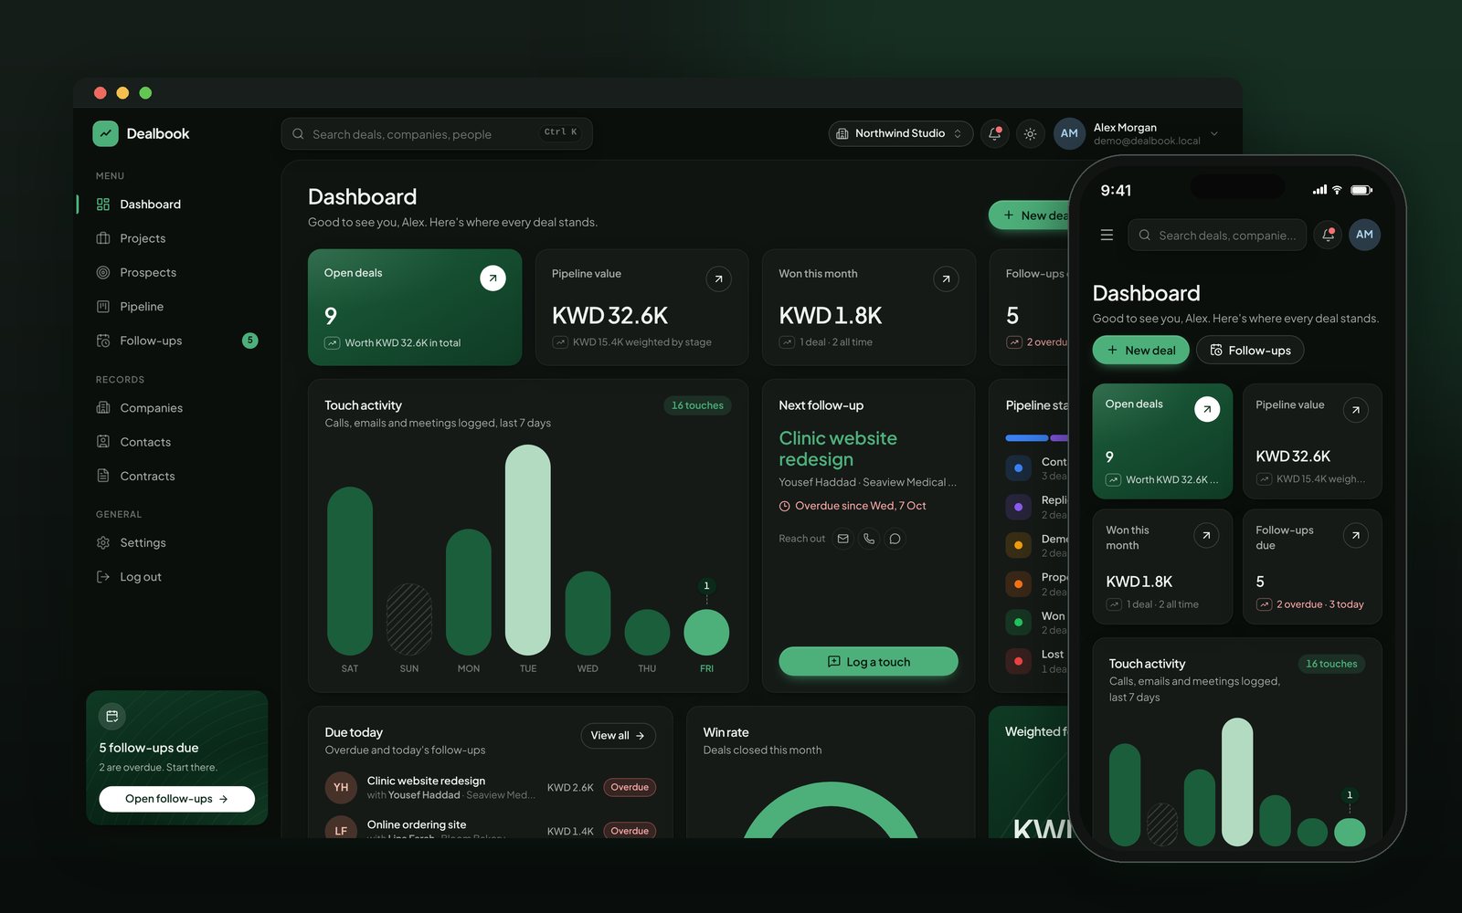Click 'KWD 2.6K' in Due today list
Screen dimensions: 1462x913
tap(570, 787)
